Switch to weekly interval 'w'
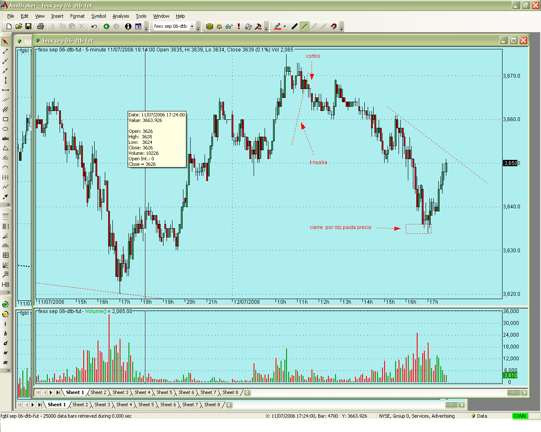The height and width of the screenshot is (432, 541). tap(5, 353)
